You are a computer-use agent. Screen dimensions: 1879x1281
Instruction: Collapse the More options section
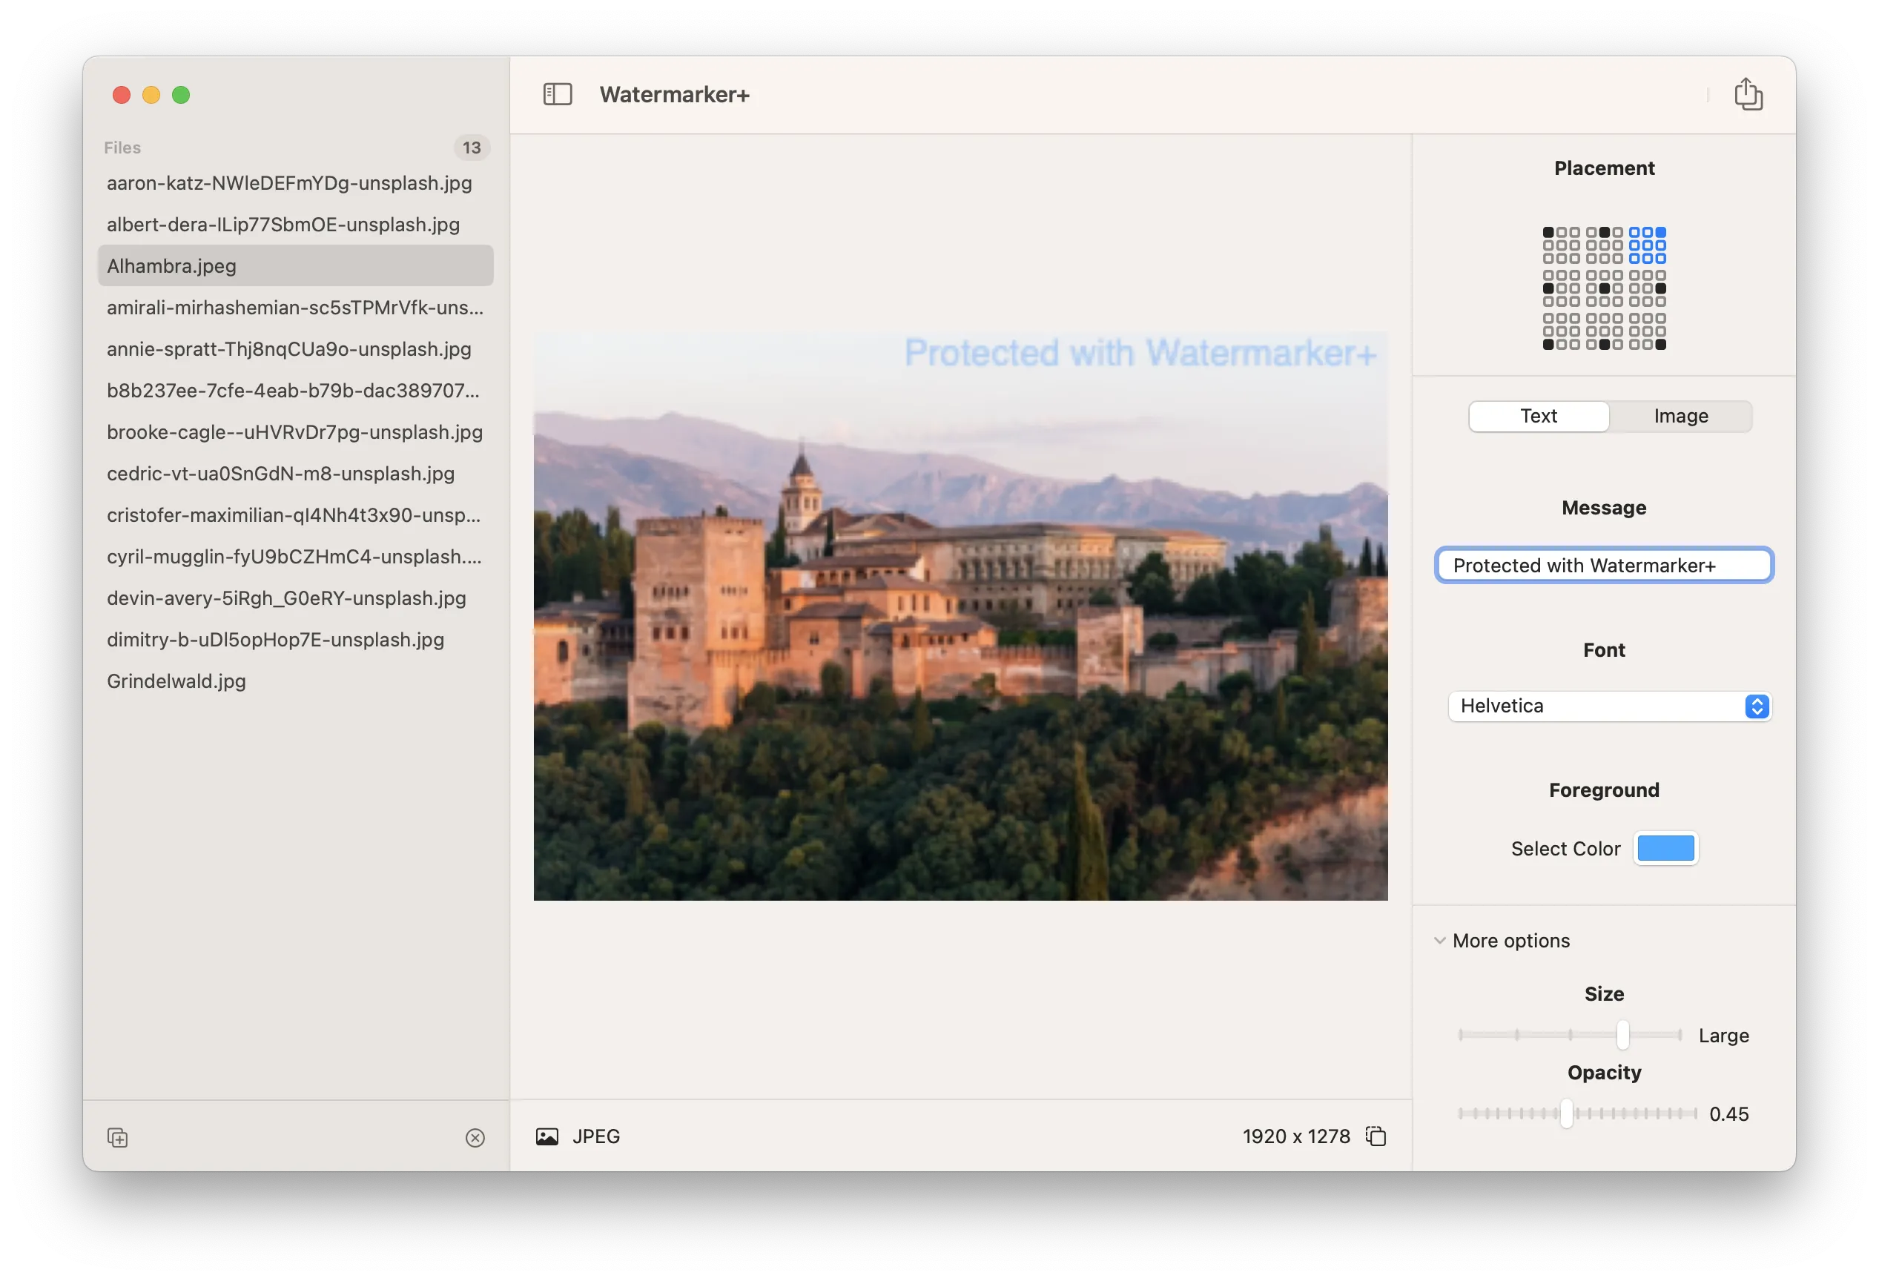click(x=1439, y=941)
